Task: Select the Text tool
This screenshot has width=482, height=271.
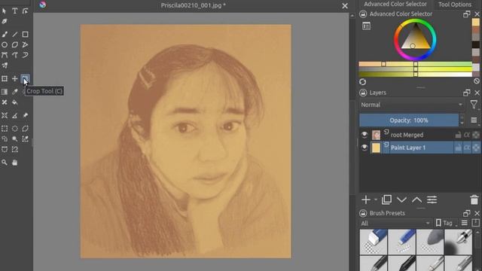Action: (15, 11)
